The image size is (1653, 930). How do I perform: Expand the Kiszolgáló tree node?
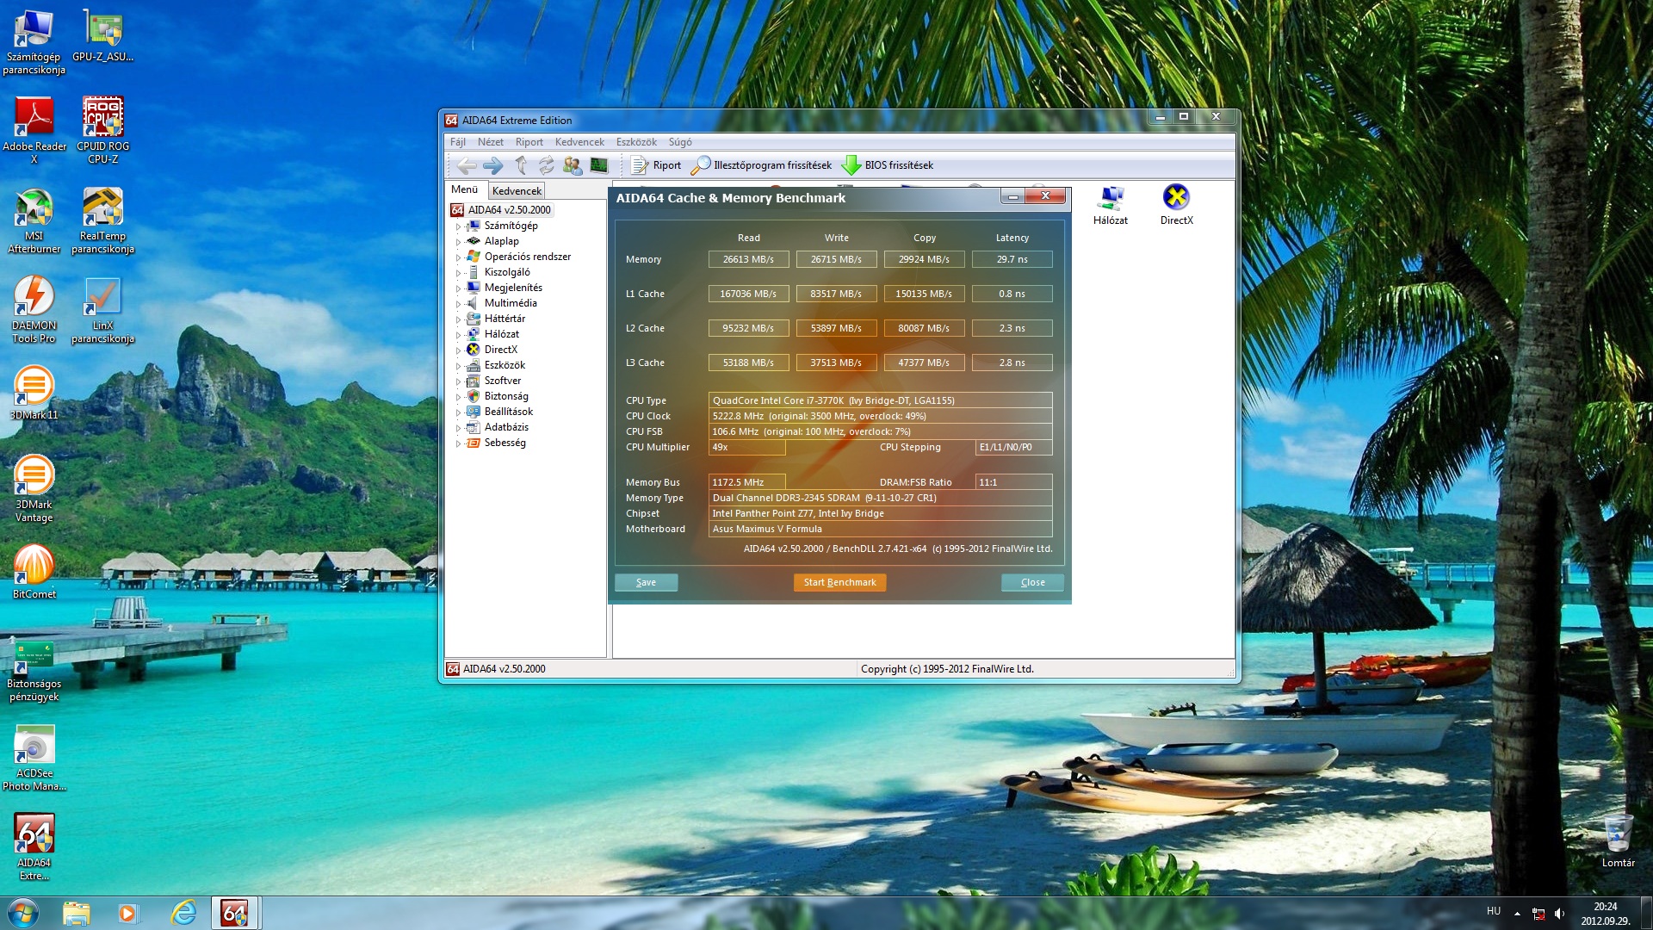(458, 273)
